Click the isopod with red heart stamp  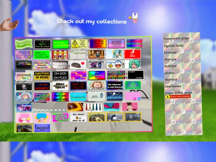coord(78,65)
